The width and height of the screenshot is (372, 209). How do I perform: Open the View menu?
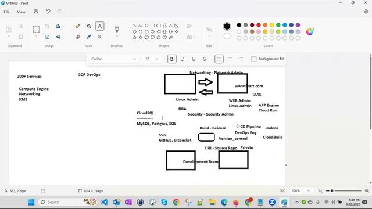21,12
